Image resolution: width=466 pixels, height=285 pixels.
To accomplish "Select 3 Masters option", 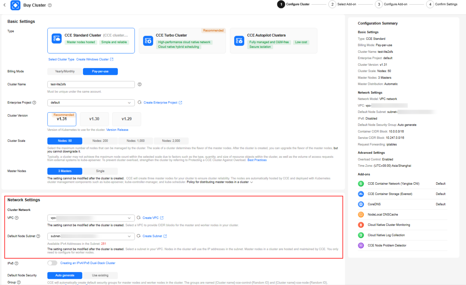I will coord(65,171).
